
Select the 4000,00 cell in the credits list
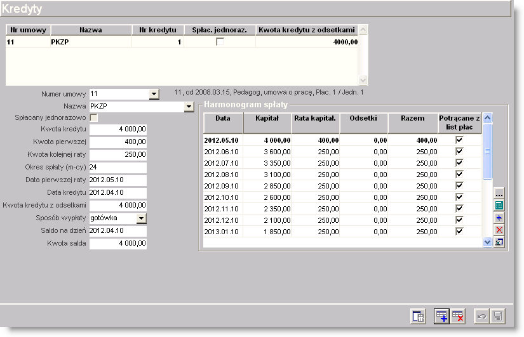pyautogui.click(x=307, y=42)
